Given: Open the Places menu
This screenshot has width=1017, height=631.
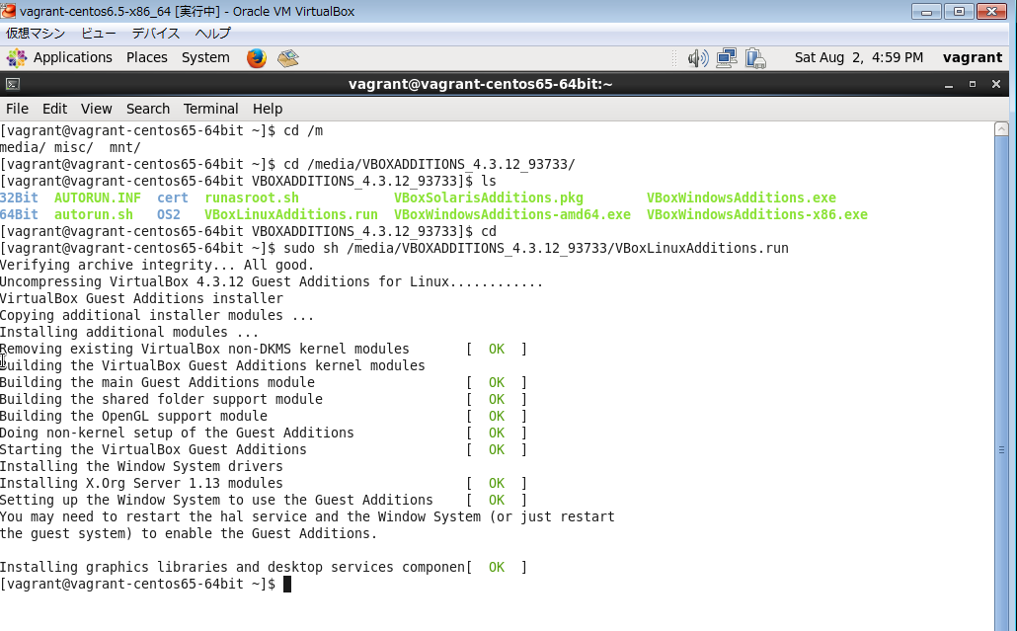Looking at the screenshot, I should coord(146,57).
